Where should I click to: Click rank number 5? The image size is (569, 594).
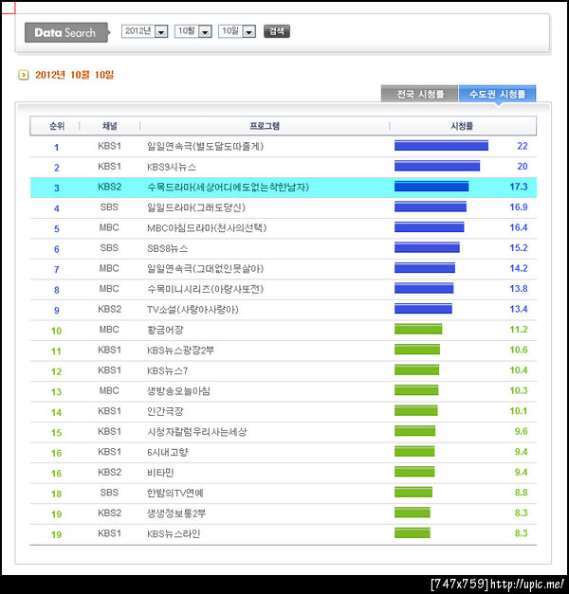click(x=57, y=229)
